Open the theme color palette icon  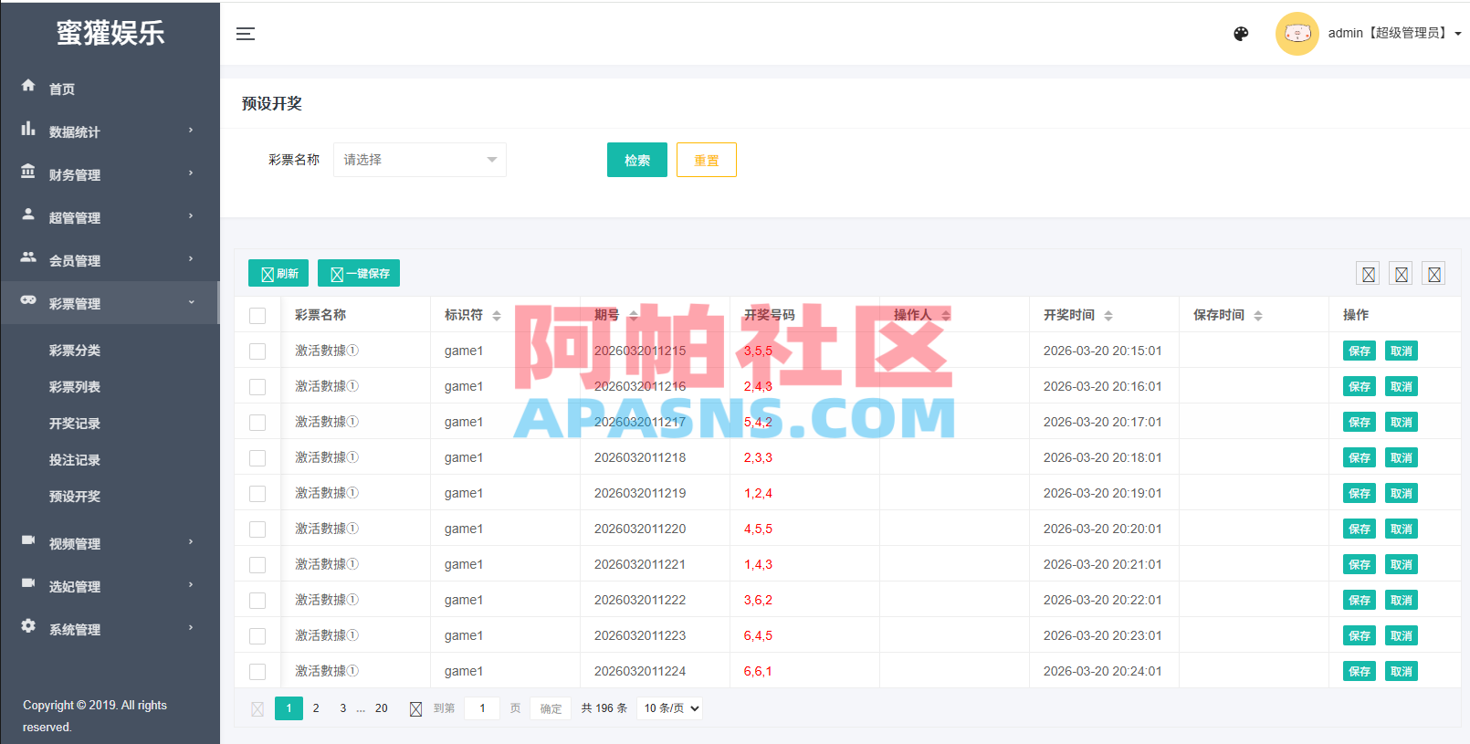point(1241,34)
